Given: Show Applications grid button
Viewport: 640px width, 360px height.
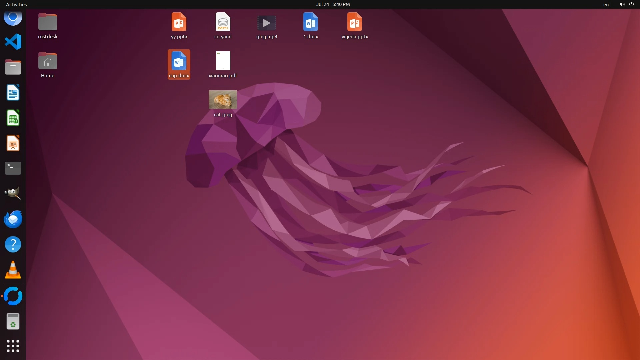Looking at the screenshot, I should [13, 346].
